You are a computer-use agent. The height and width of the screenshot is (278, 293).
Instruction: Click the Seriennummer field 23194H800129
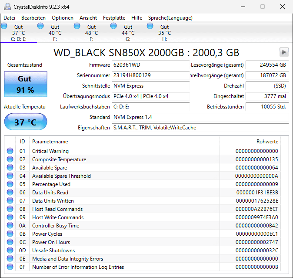[150, 75]
